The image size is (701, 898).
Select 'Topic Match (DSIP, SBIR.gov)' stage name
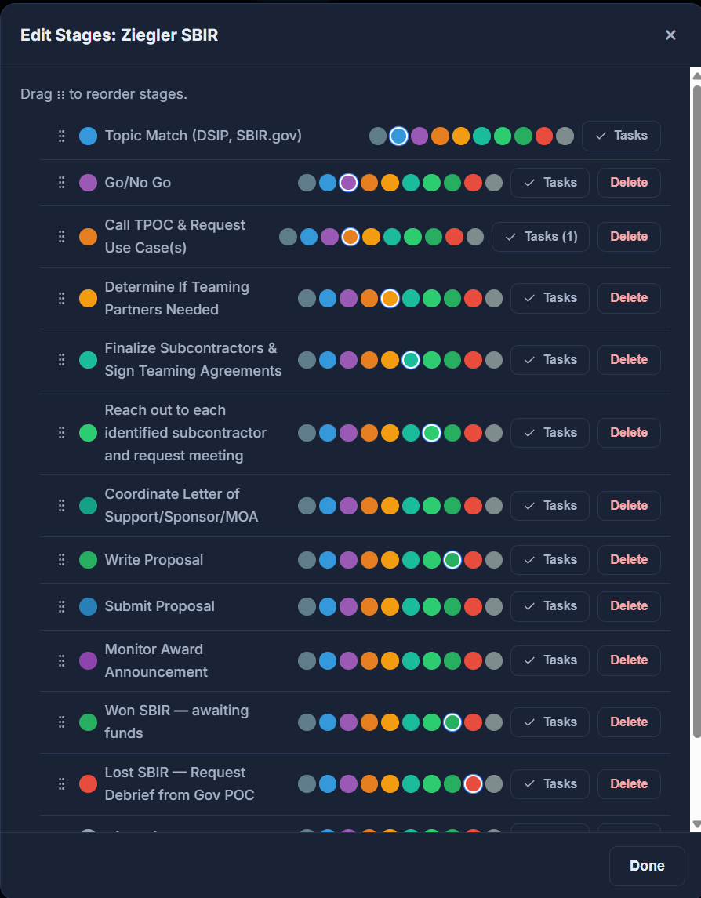(x=203, y=136)
